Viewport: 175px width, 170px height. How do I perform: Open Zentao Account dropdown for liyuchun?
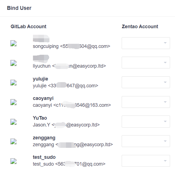tap(146, 63)
